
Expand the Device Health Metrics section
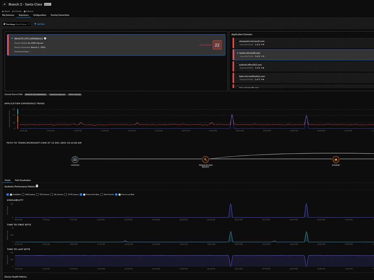pyautogui.click(x=16, y=277)
